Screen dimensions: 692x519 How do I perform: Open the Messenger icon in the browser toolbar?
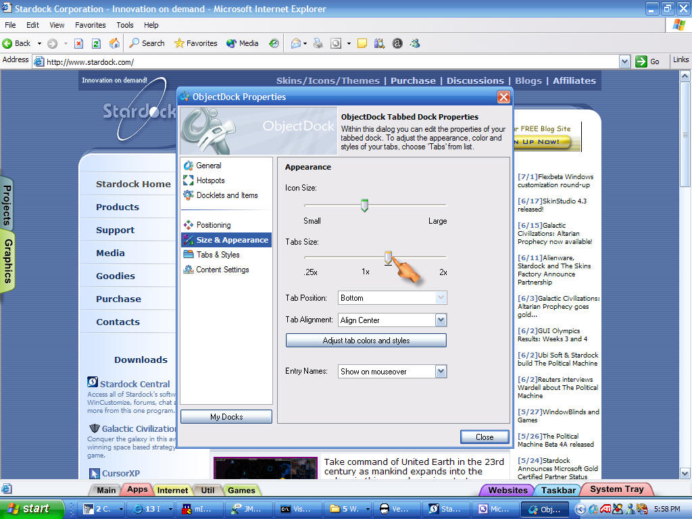coord(415,43)
